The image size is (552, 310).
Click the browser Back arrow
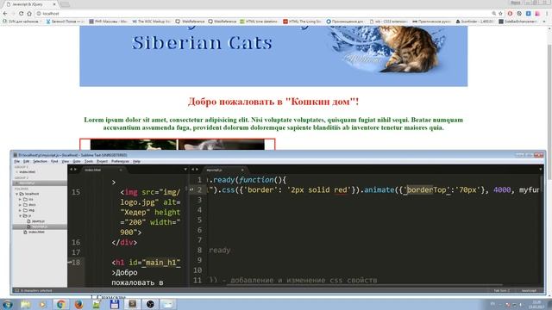[5, 14]
